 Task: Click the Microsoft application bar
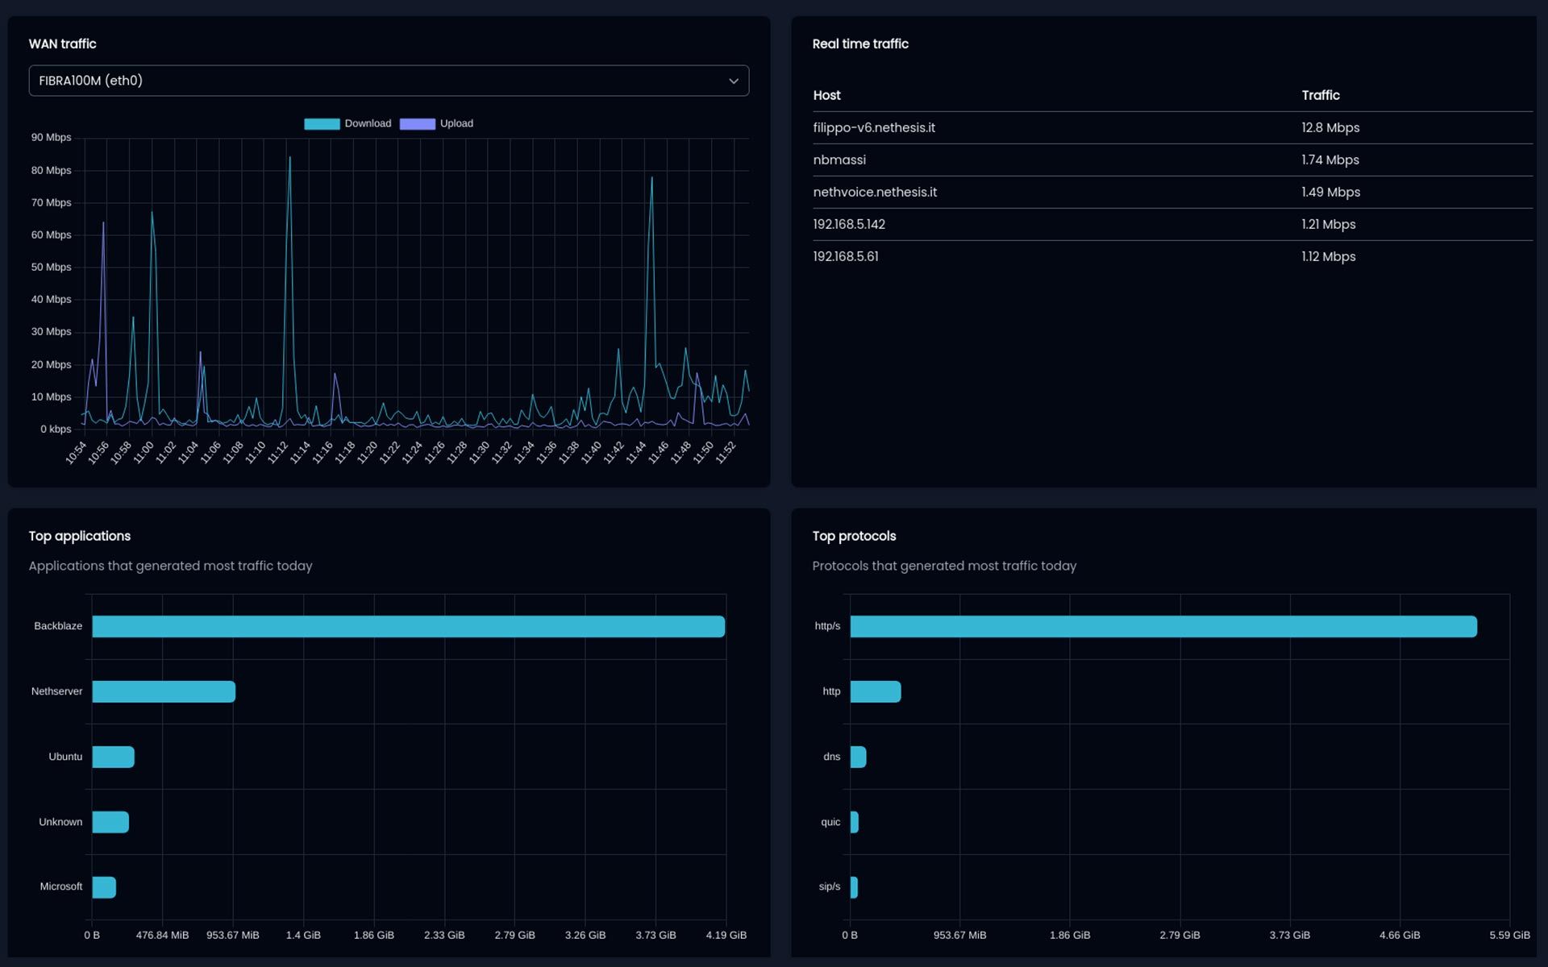(x=104, y=887)
